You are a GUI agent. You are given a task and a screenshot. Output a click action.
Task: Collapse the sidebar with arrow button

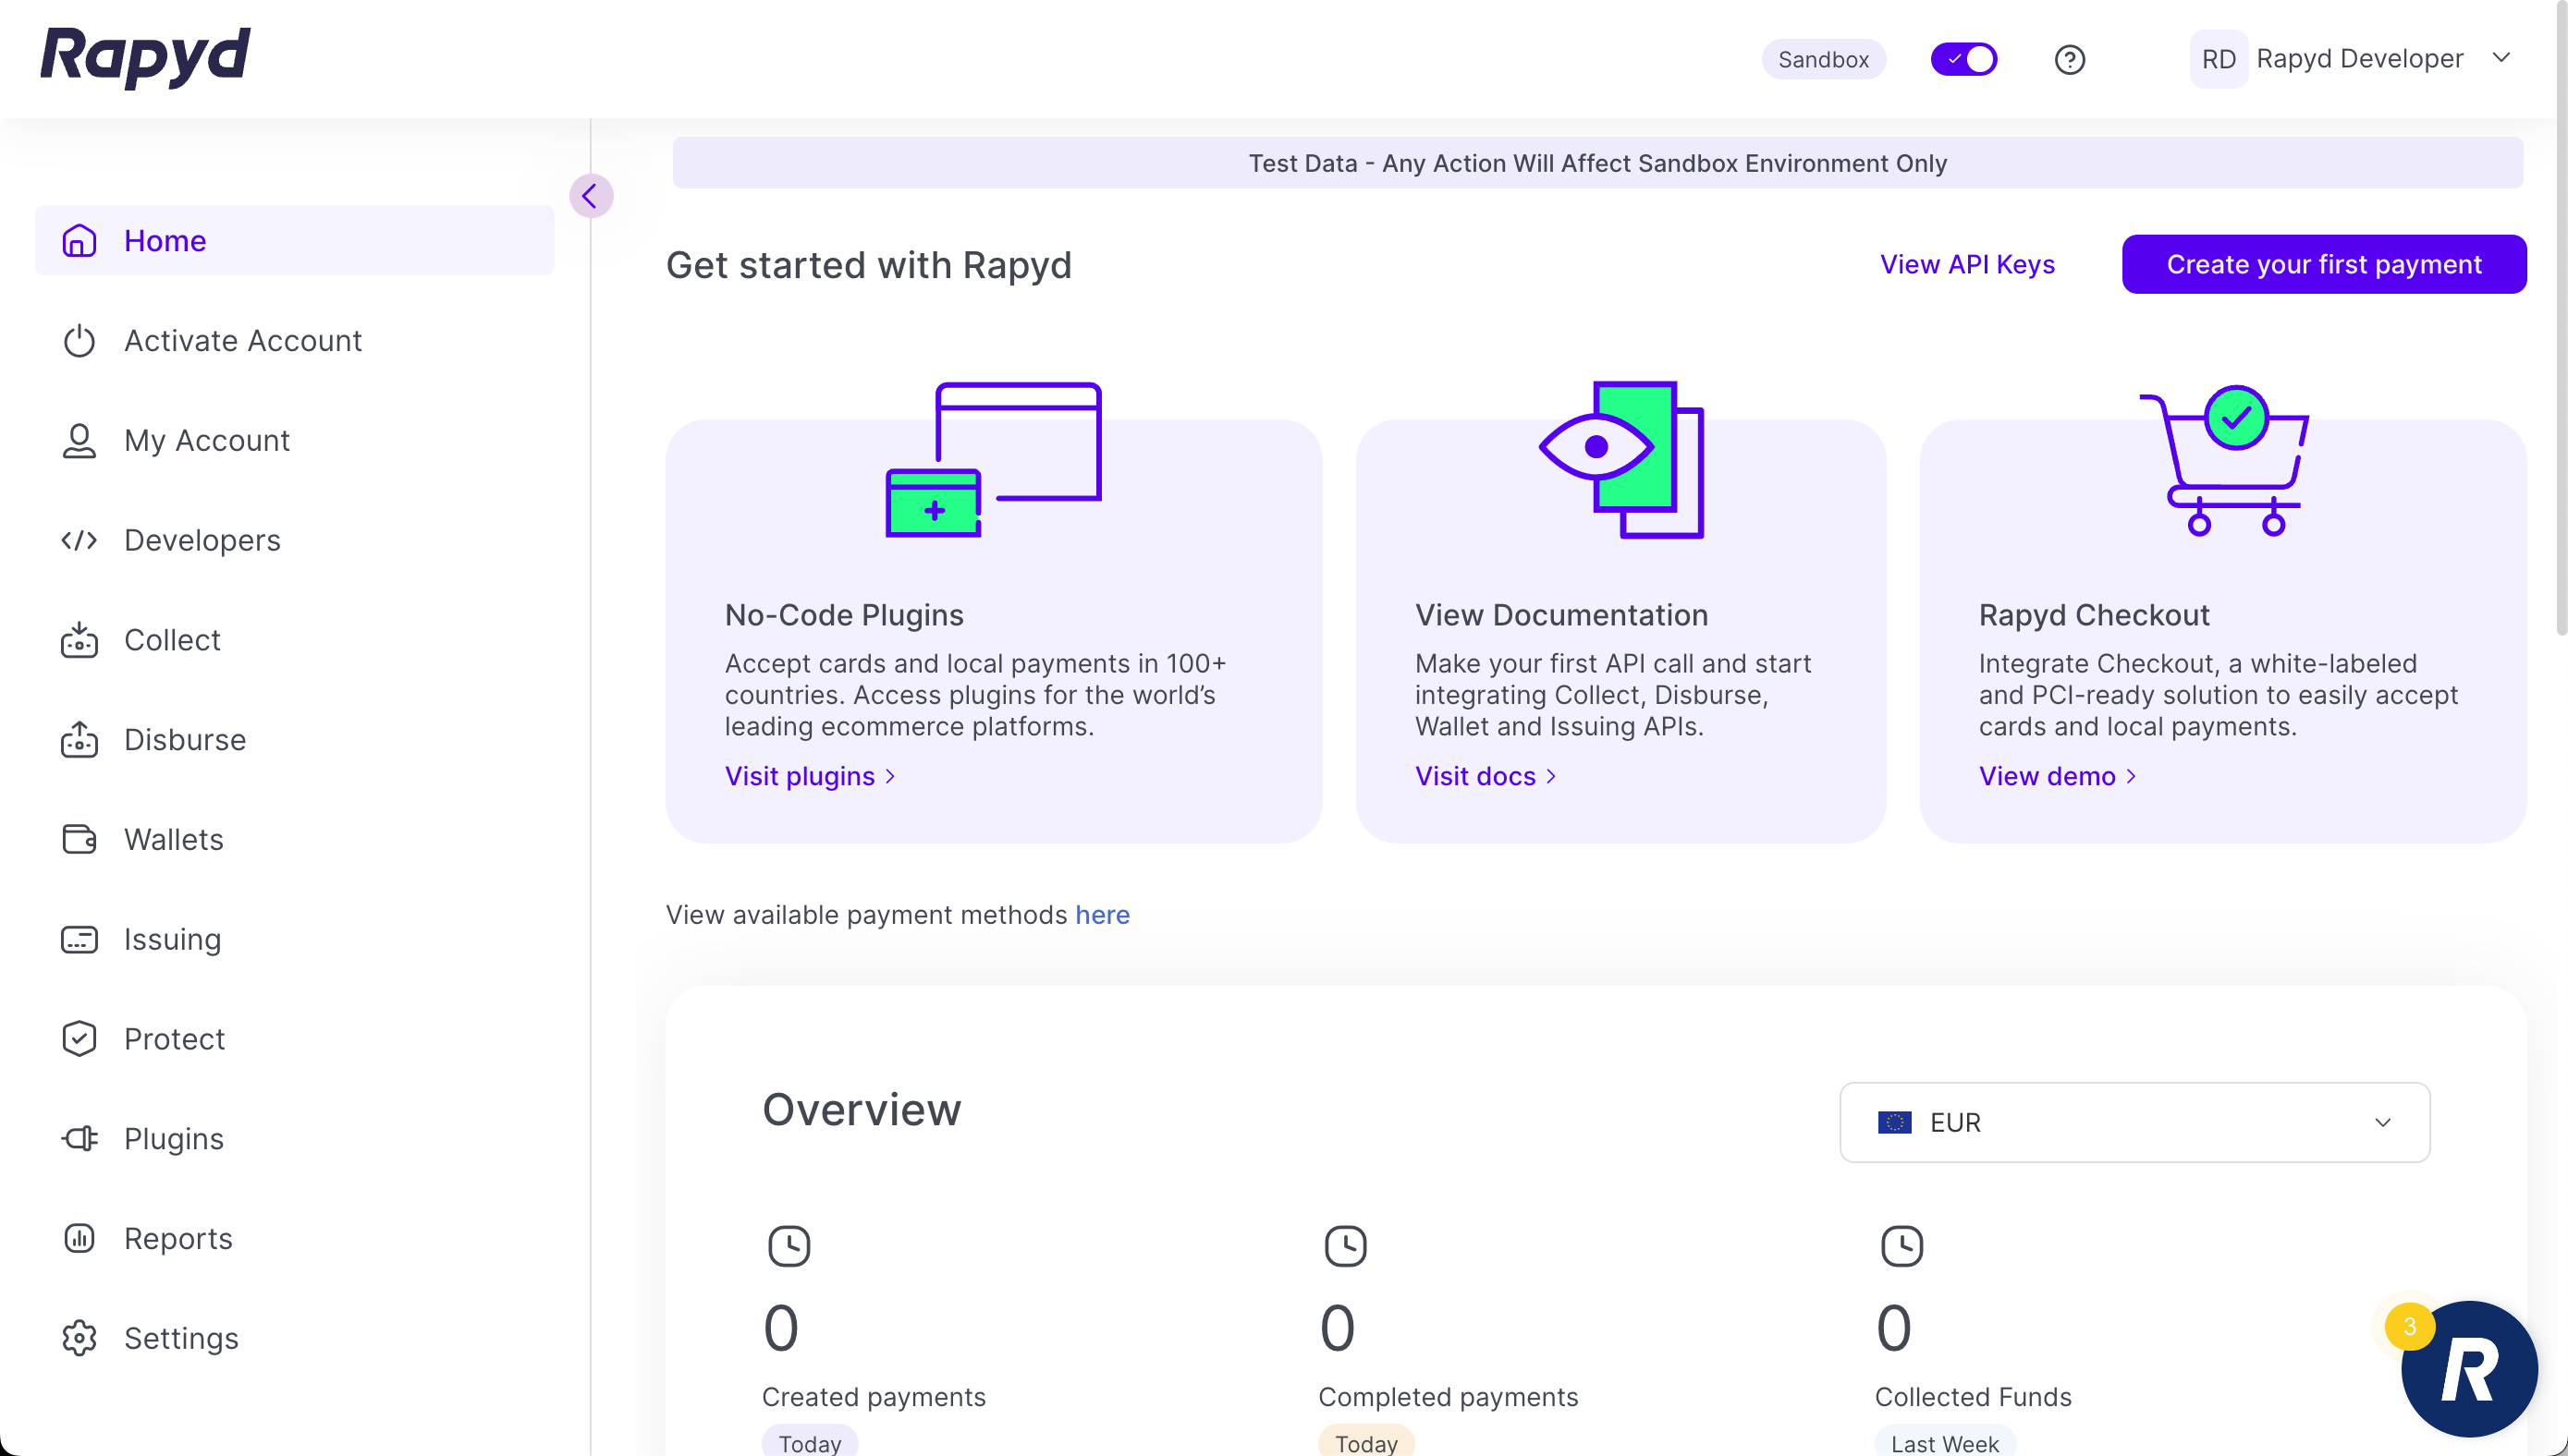[x=590, y=196]
